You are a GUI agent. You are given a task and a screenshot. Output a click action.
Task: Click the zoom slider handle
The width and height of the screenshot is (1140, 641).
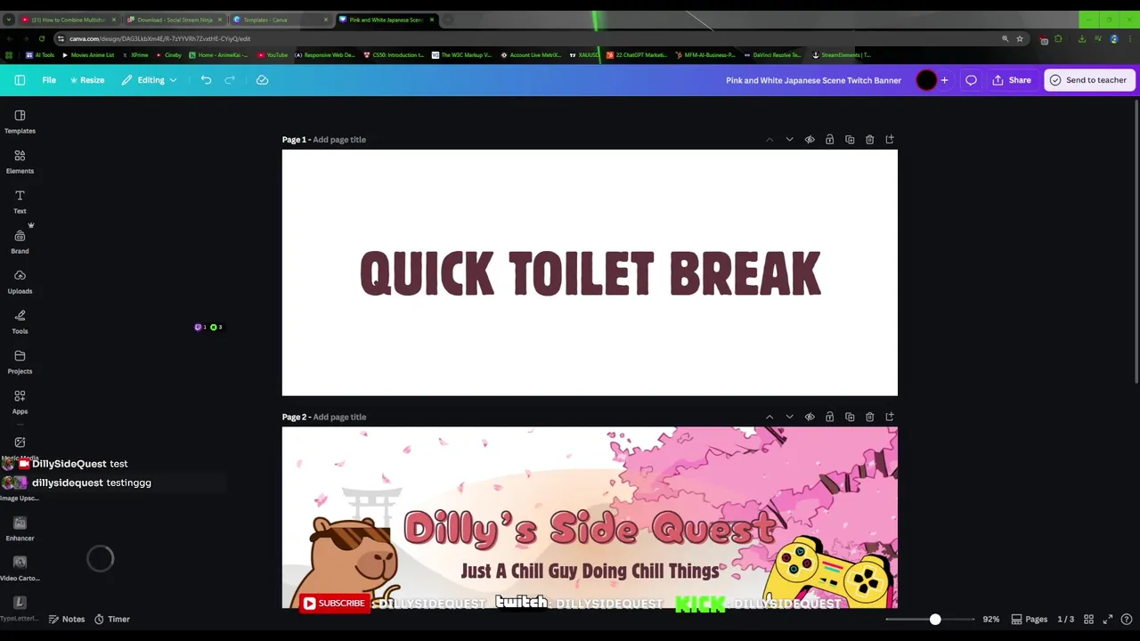[x=935, y=619]
